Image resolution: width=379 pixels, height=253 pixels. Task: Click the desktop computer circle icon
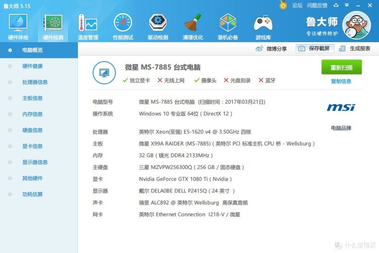click(x=104, y=73)
